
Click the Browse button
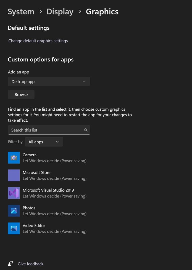[x=21, y=94]
